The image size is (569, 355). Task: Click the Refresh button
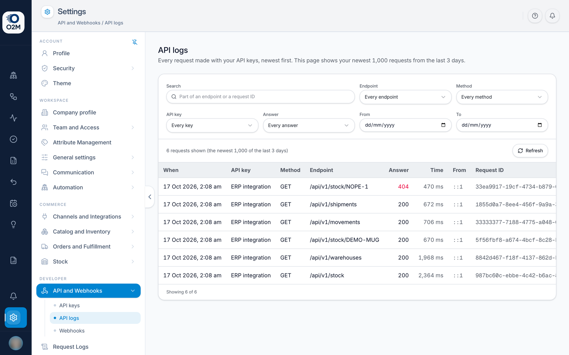tap(530, 151)
